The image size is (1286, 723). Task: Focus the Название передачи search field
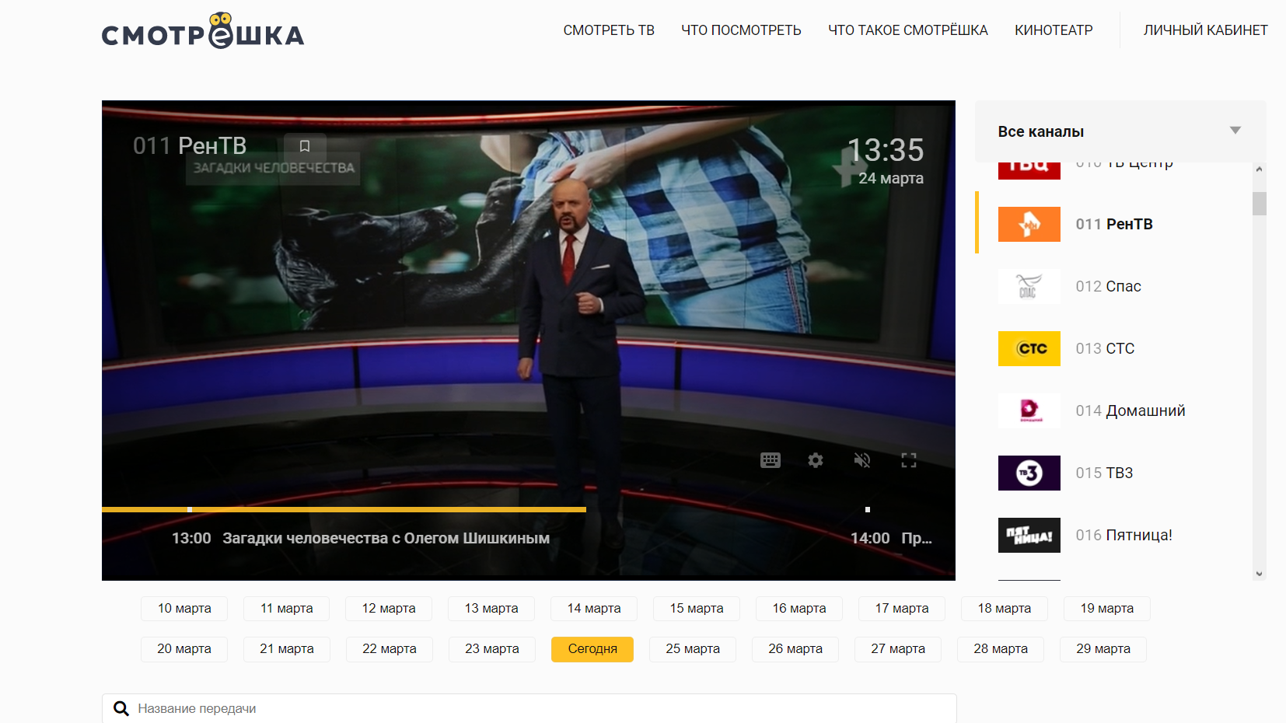tap(529, 708)
